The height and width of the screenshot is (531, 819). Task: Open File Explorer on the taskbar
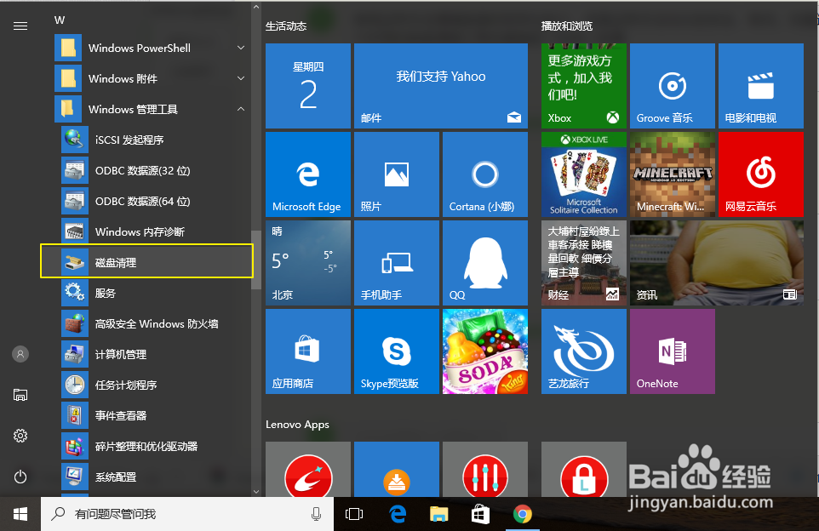pos(438,514)
